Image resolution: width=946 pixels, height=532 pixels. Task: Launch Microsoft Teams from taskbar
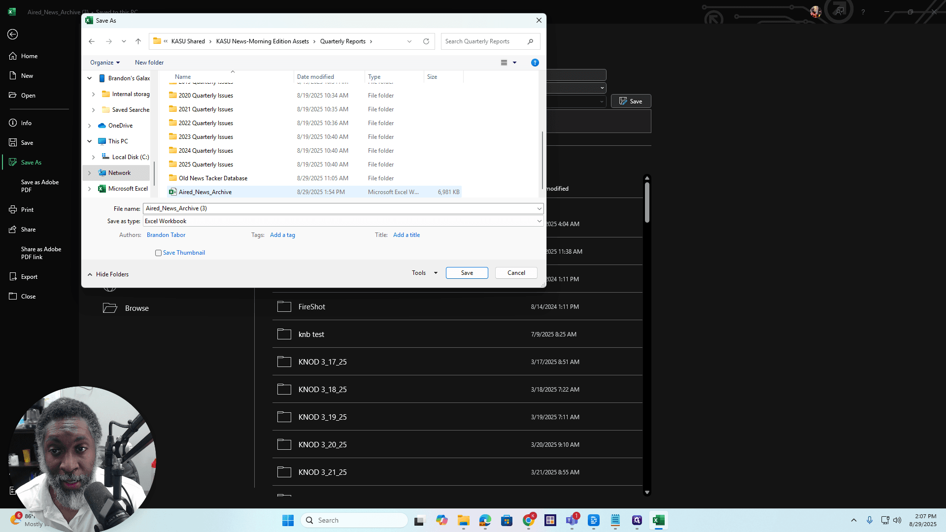572,520
